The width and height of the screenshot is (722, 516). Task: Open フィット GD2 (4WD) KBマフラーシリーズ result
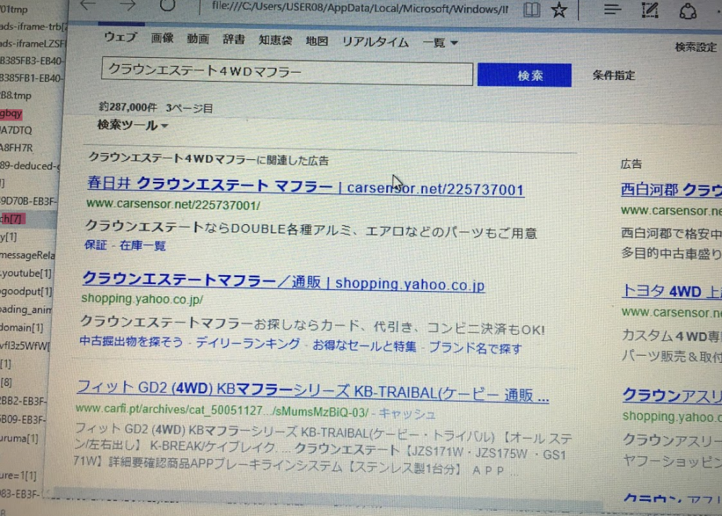[312, 392]
